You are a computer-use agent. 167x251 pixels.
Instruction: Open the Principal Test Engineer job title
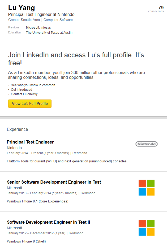(30, 142)
